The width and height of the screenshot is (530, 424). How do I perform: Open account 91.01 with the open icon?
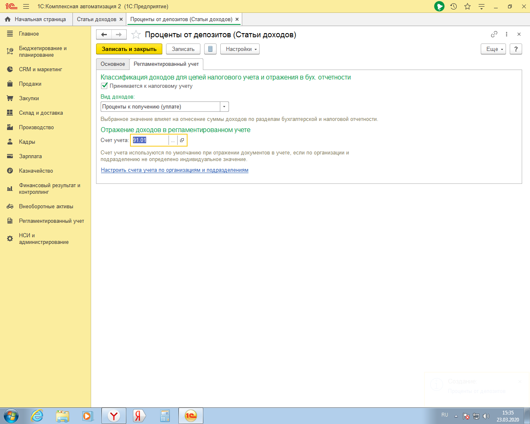coord(182,140)
